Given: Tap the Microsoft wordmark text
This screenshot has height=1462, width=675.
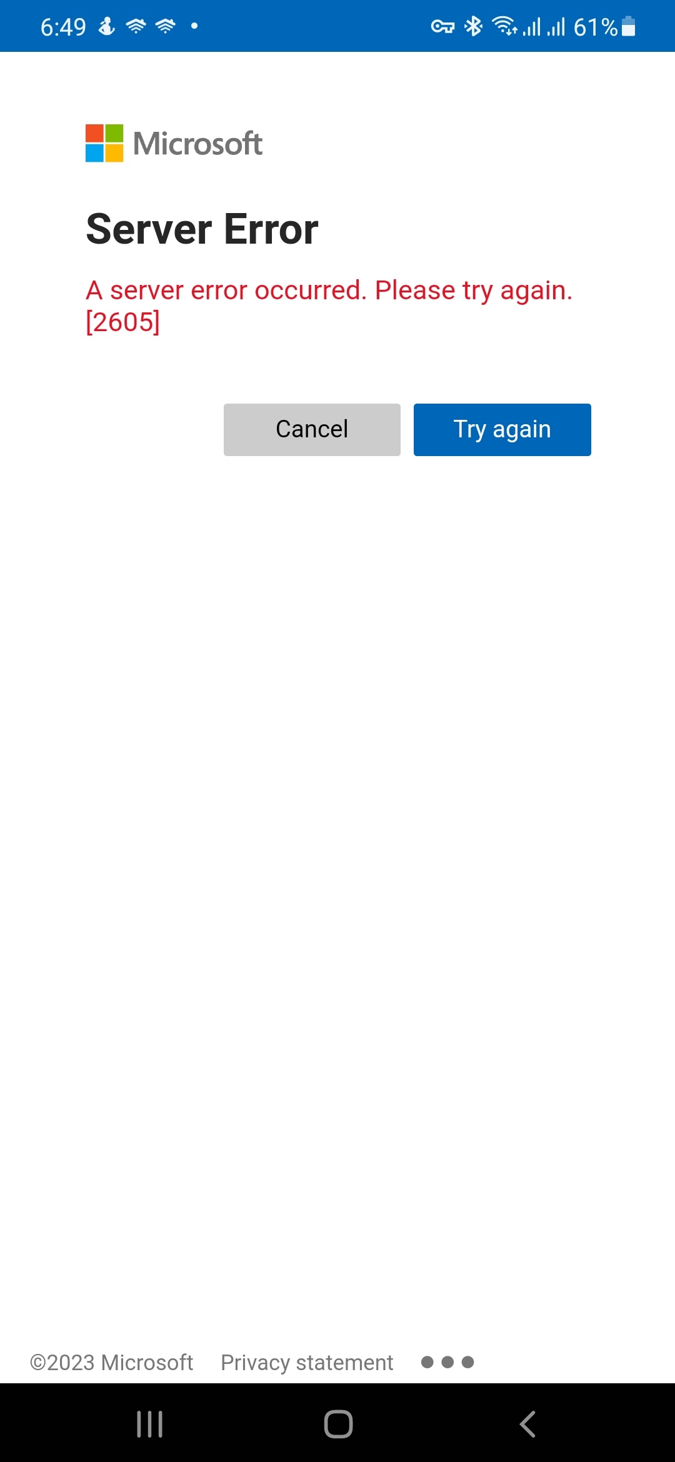Looking at the screenshot, I should click(x=198, y=144).
